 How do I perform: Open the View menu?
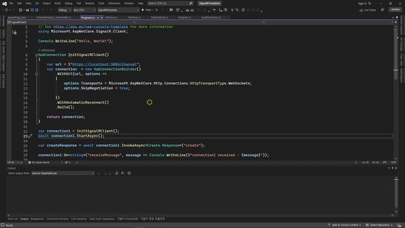[x=28, y=3]
